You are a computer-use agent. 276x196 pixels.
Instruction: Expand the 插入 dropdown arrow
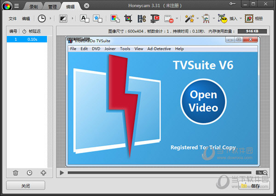[x=241, y=19]
